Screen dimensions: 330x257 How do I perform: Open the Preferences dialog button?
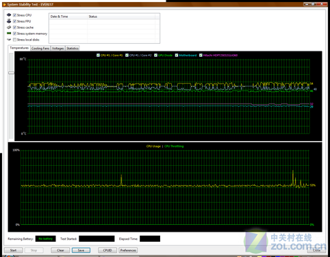coord(128,250)
